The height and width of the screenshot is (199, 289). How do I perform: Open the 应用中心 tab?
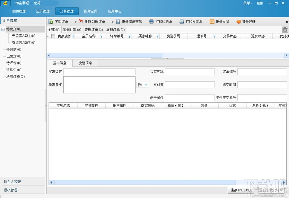(x=115, y=11)
